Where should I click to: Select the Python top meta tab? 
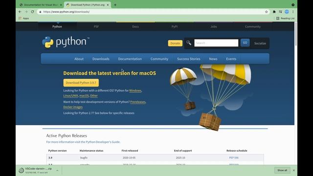coord(57,26)
